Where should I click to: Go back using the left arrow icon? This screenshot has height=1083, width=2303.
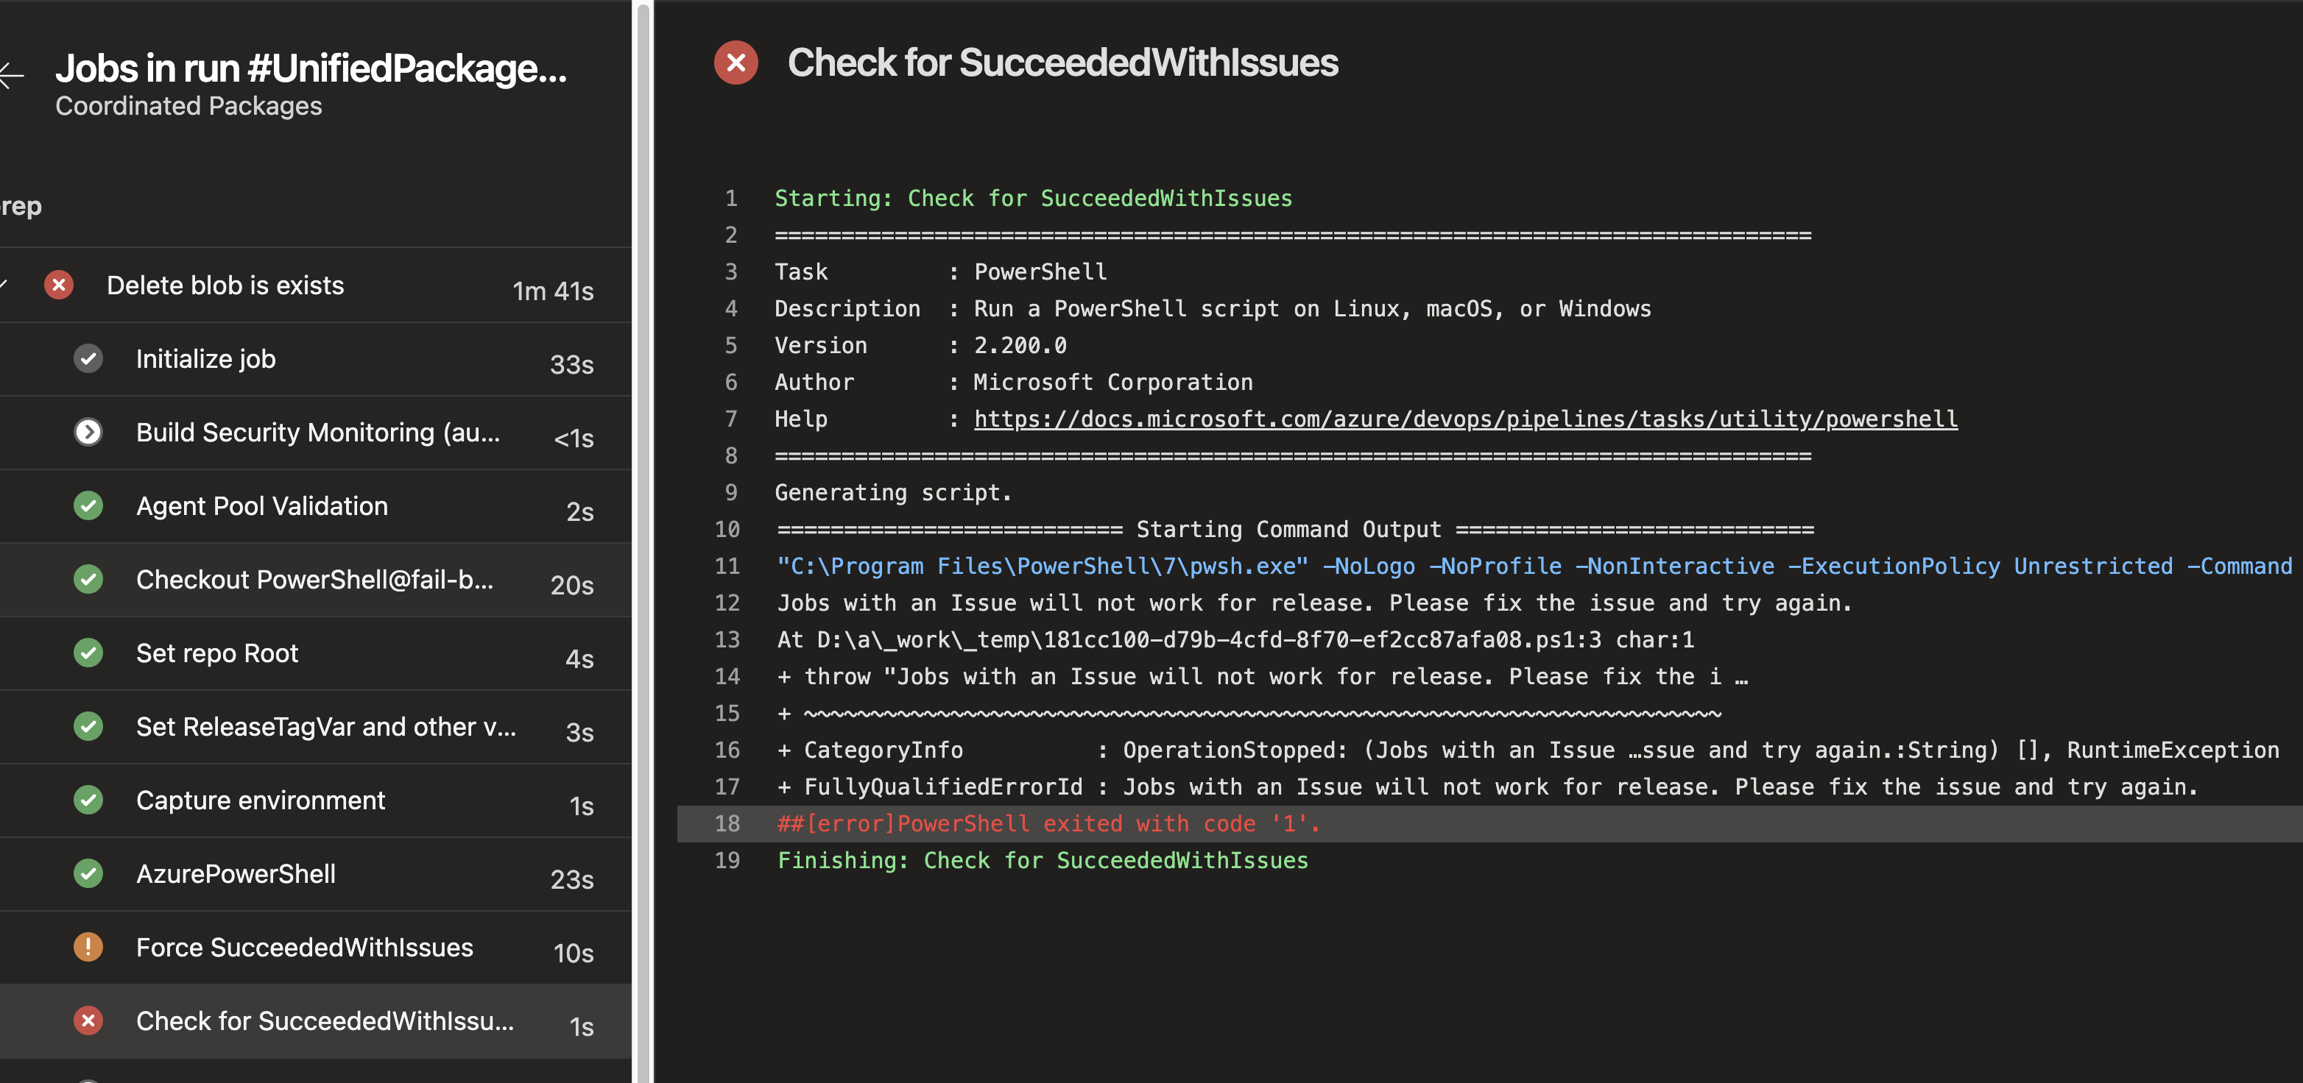tap(11, 75)
